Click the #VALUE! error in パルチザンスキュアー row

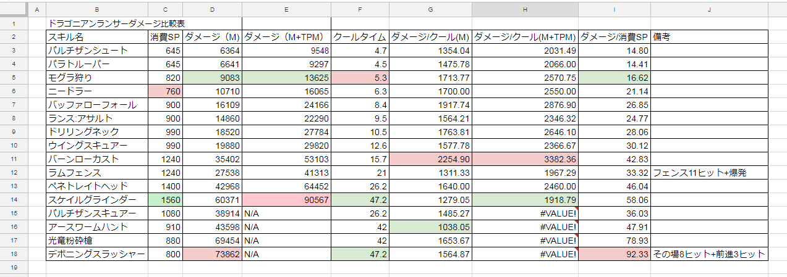point(525,213)
